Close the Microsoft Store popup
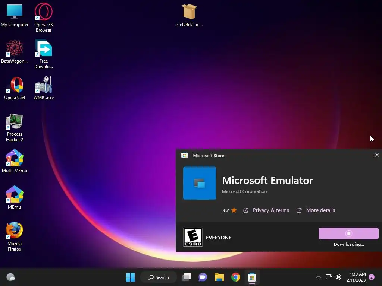382x286 pixels. pos(377,155)
